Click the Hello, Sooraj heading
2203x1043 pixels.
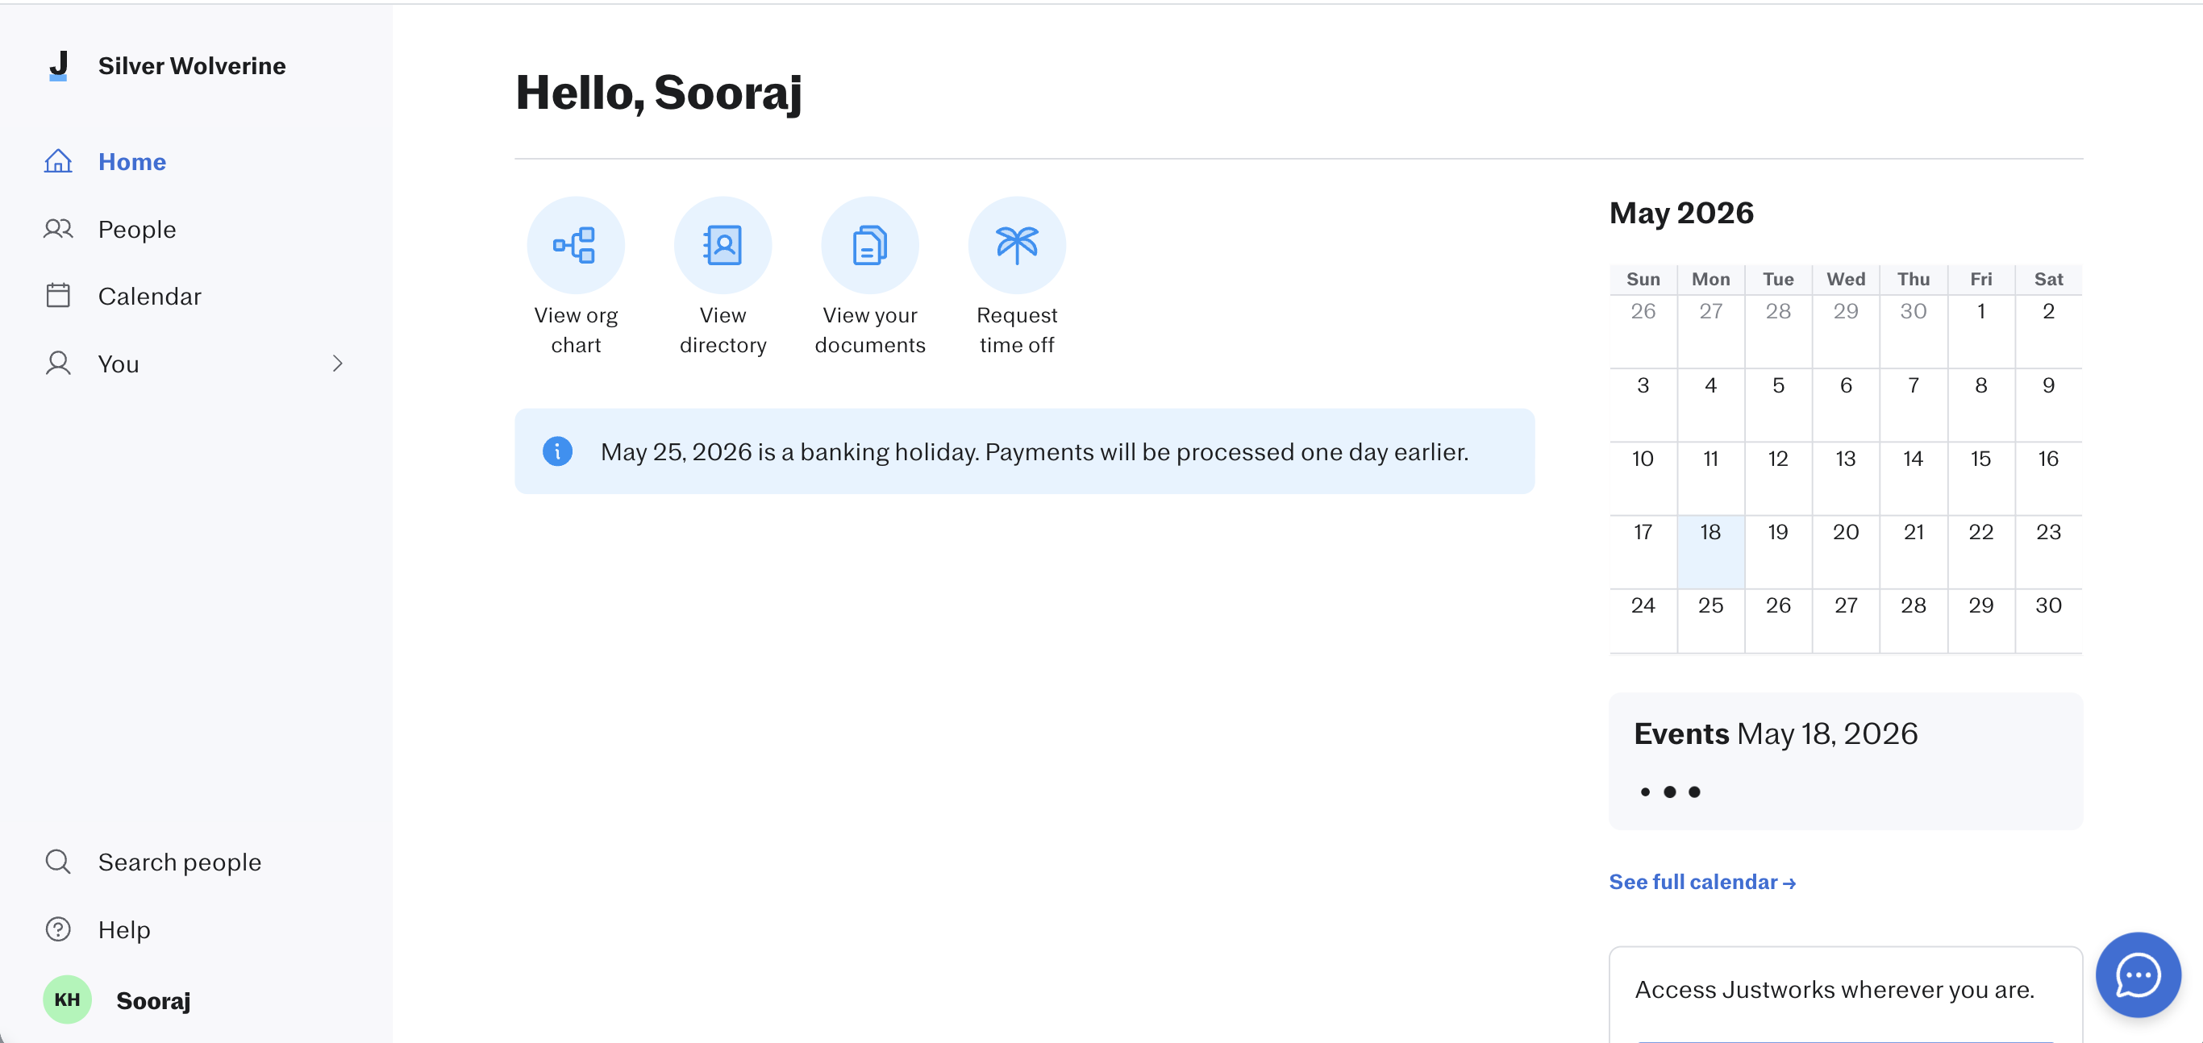click(x=659, y=93)
